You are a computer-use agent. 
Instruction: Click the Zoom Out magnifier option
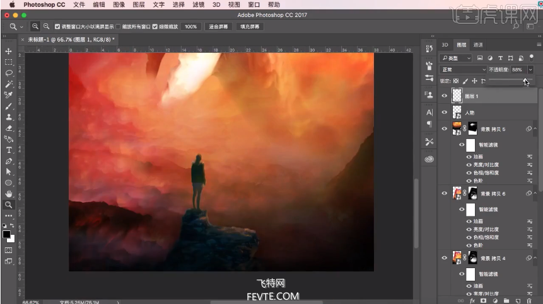tap(46, 26)
